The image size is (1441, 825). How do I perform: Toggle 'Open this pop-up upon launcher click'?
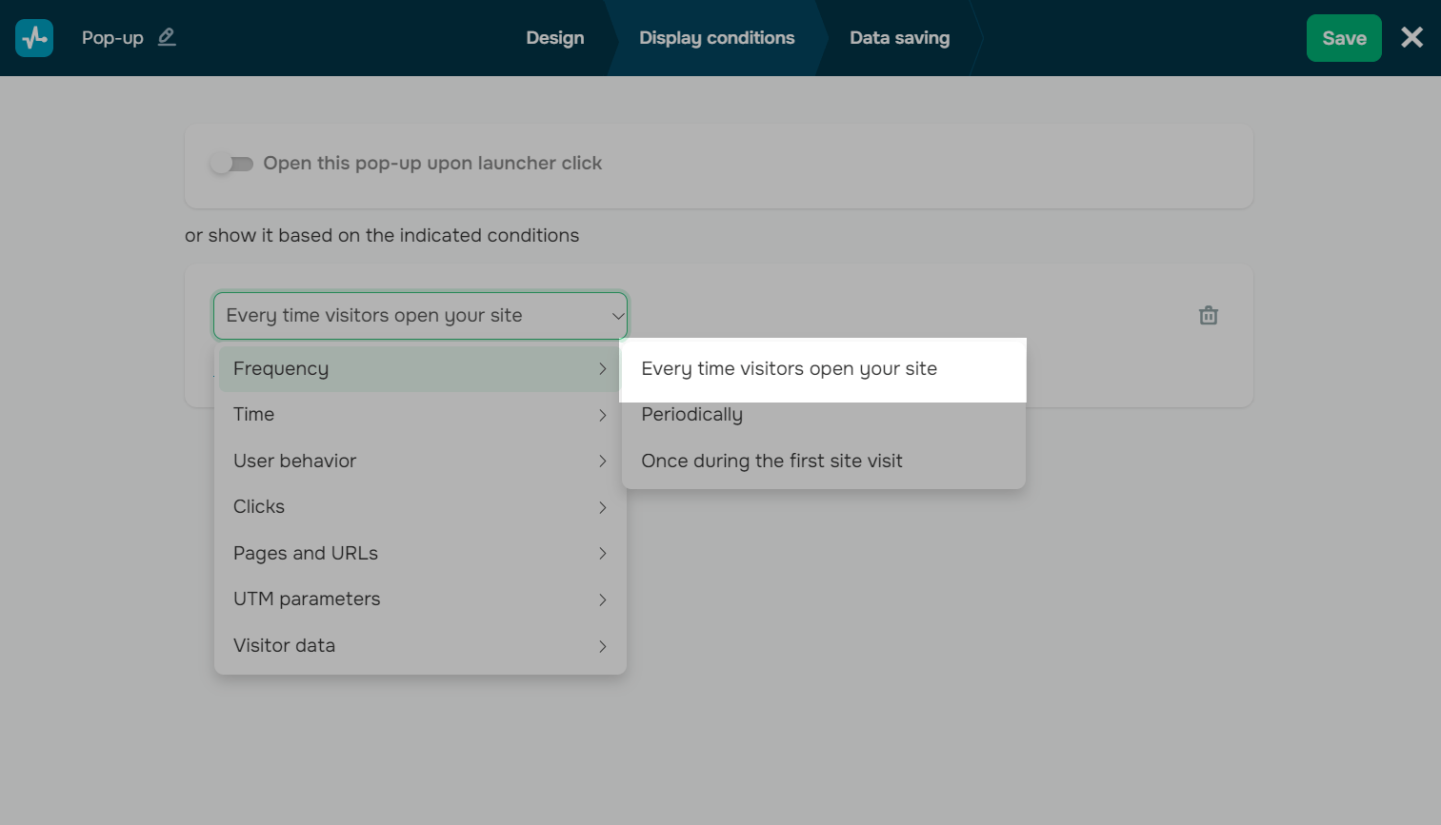click(231, 164)
